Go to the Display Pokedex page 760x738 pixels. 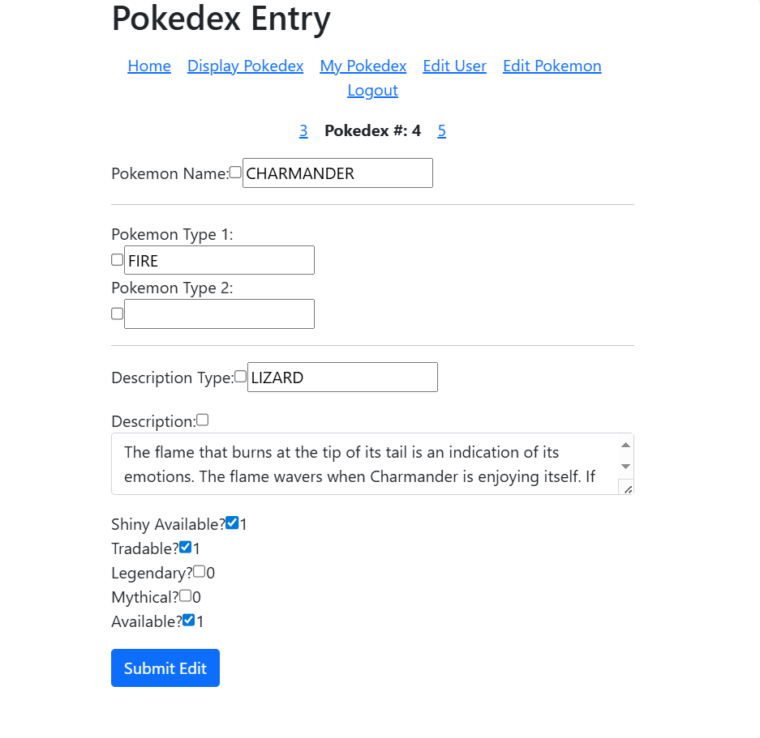pyautogui.click(x=245, y=66)
